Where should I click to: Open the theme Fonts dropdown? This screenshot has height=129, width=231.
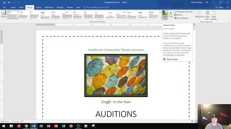coord(171,15)
